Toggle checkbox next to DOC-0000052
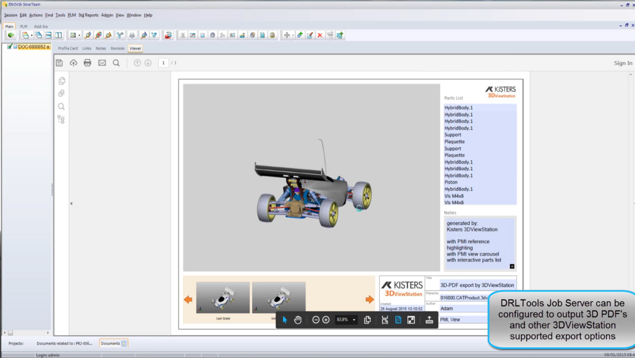 tap(10, 47)
